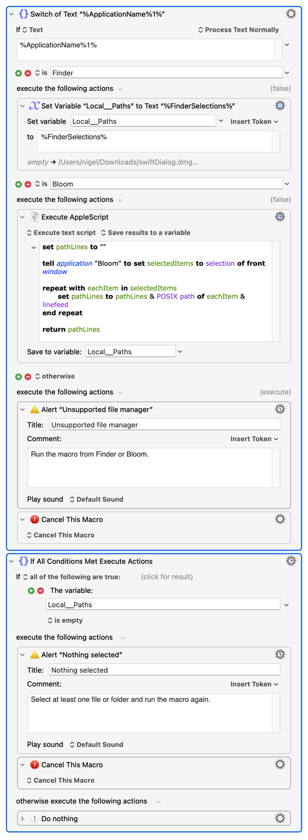The width and height of the screenshot is (308, 840).
Task: Open gear menu for Switch of Text action
Action: (291, 14)
